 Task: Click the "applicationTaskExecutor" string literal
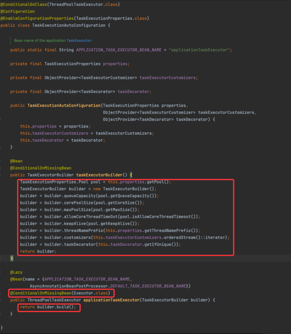coord(199,50)
